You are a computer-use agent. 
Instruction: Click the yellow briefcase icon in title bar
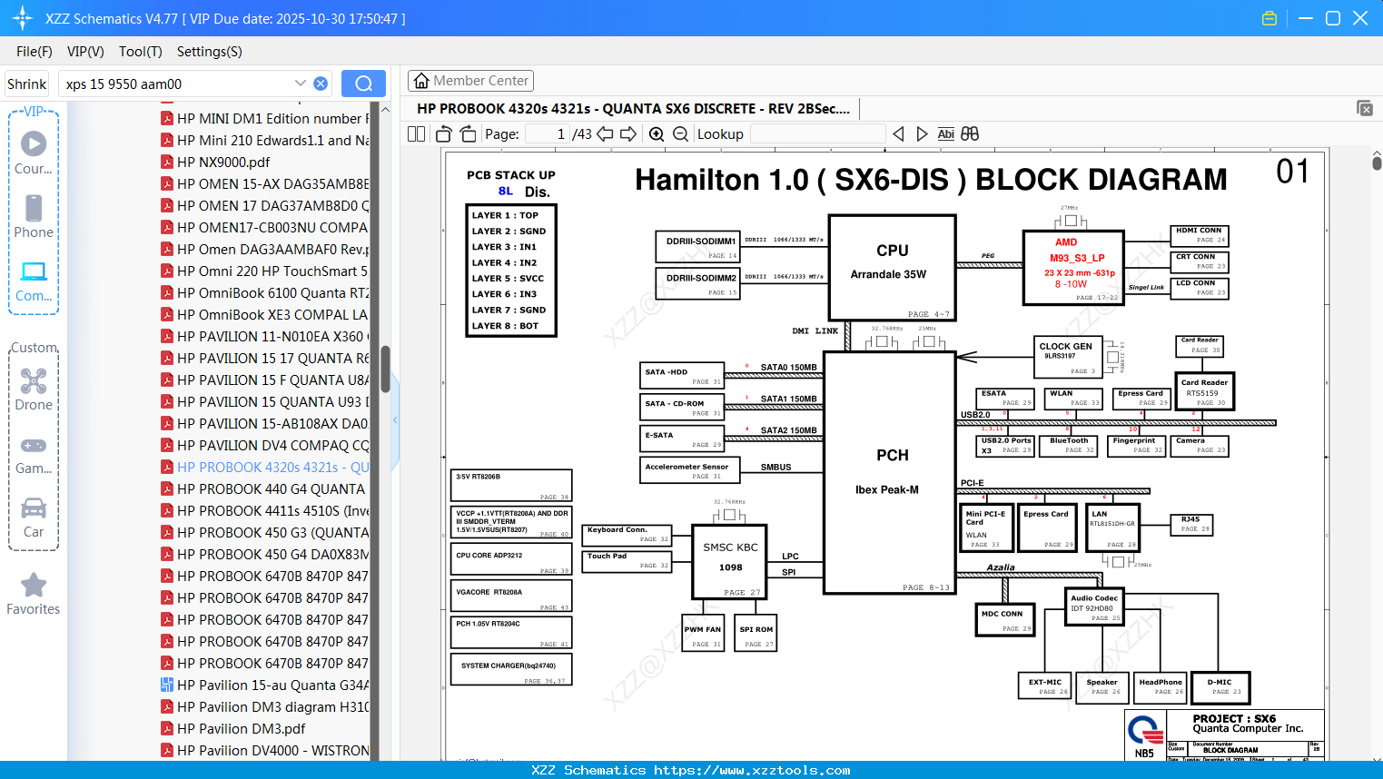click(1269, 18)
